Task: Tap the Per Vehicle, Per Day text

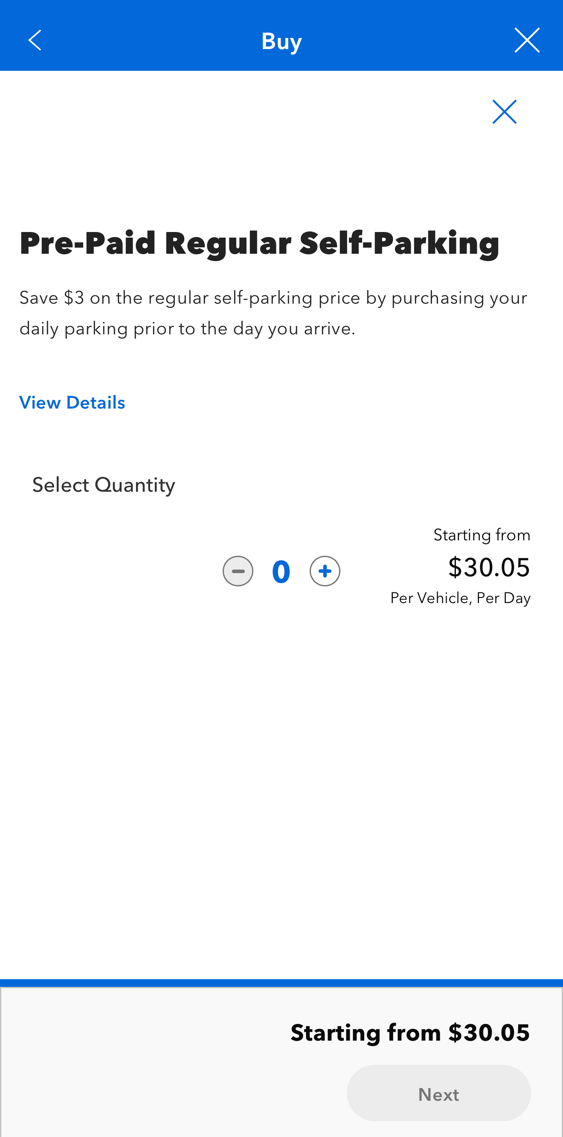Action: [460, 598]
